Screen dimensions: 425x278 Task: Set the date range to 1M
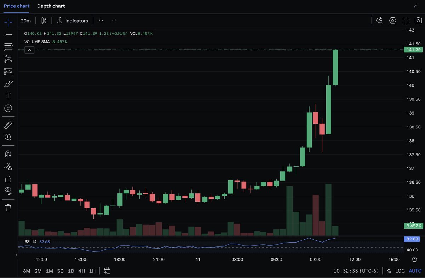point(49,271)
